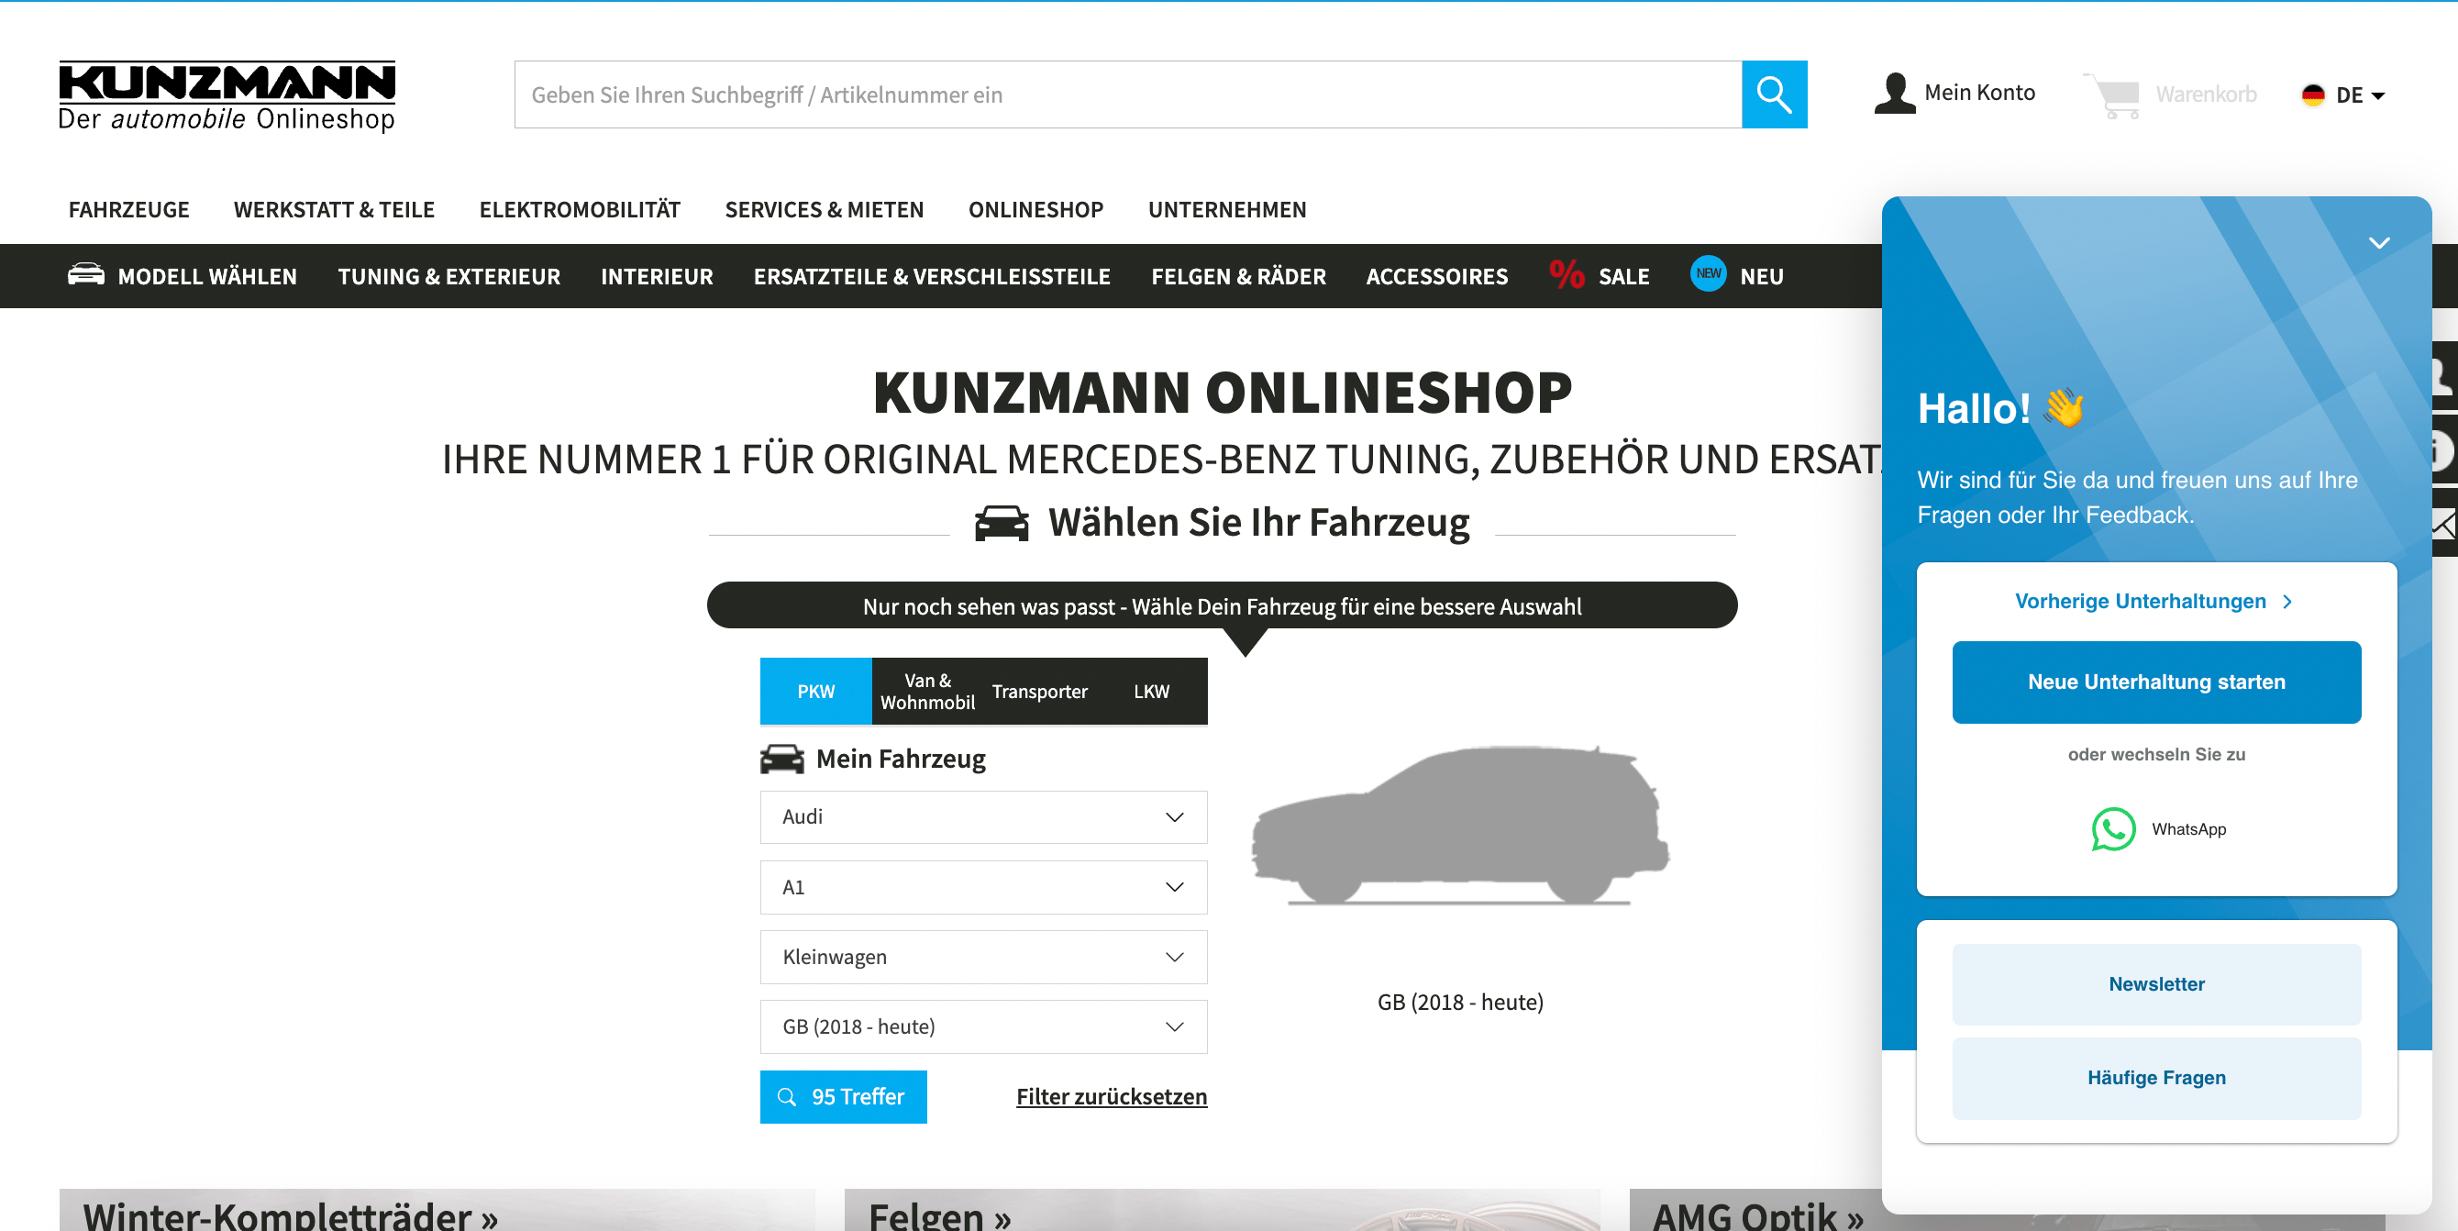Screen dimensions: 2458x1231
Task: Open the Accessoires category
Action: coord(1436,276)
